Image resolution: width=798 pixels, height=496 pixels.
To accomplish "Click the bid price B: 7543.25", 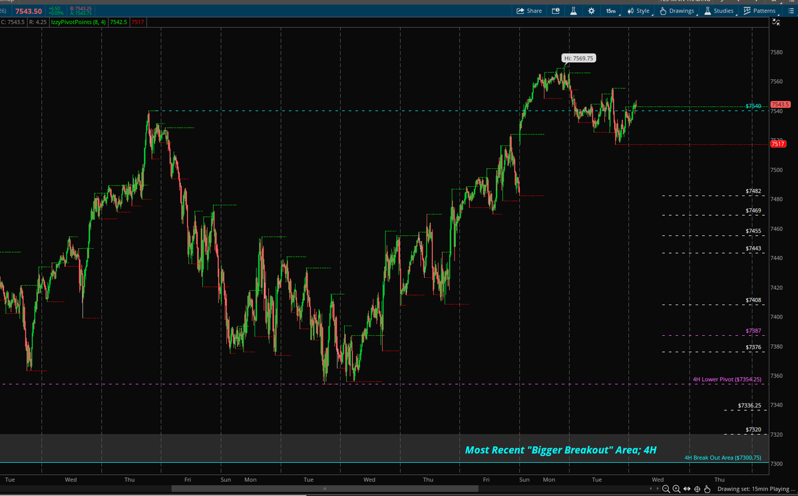I will click(x=81, y=9).
